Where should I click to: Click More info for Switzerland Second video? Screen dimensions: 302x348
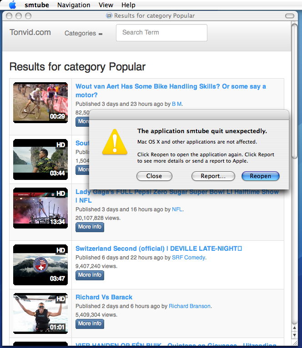(x=90, y=275)
